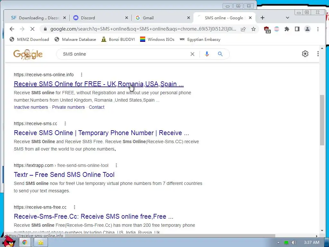This screenshot has height=247, width=329.
Task: Open Receive-Sms-Free.Cc result link
Action: tap(93, 216)
